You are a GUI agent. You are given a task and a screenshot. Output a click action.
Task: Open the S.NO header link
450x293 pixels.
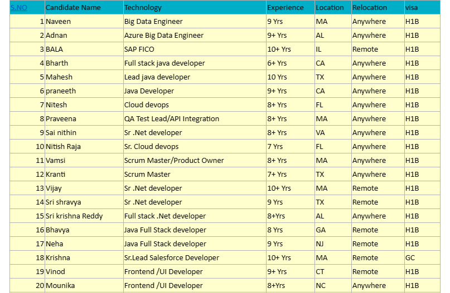(18, 8)
